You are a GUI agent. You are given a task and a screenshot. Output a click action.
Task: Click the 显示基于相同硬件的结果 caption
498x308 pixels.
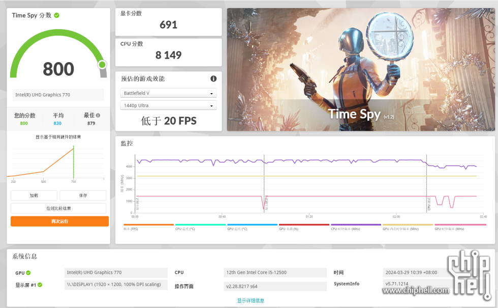[58, 137]
